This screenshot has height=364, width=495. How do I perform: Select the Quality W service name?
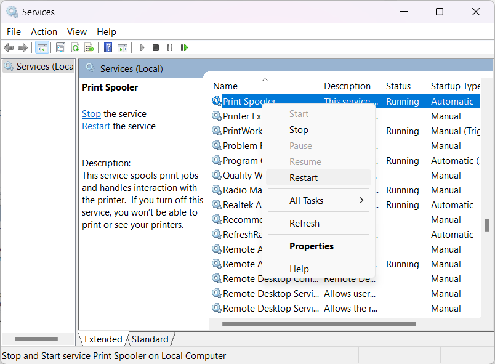(x=243, y=175)
